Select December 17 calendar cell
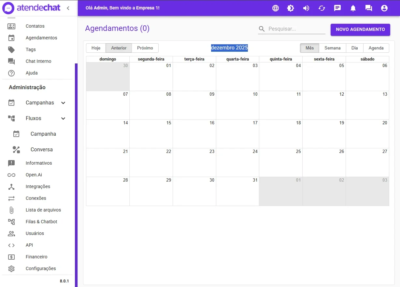This screenshot has height=287, width=400. [x=237, y=134]
